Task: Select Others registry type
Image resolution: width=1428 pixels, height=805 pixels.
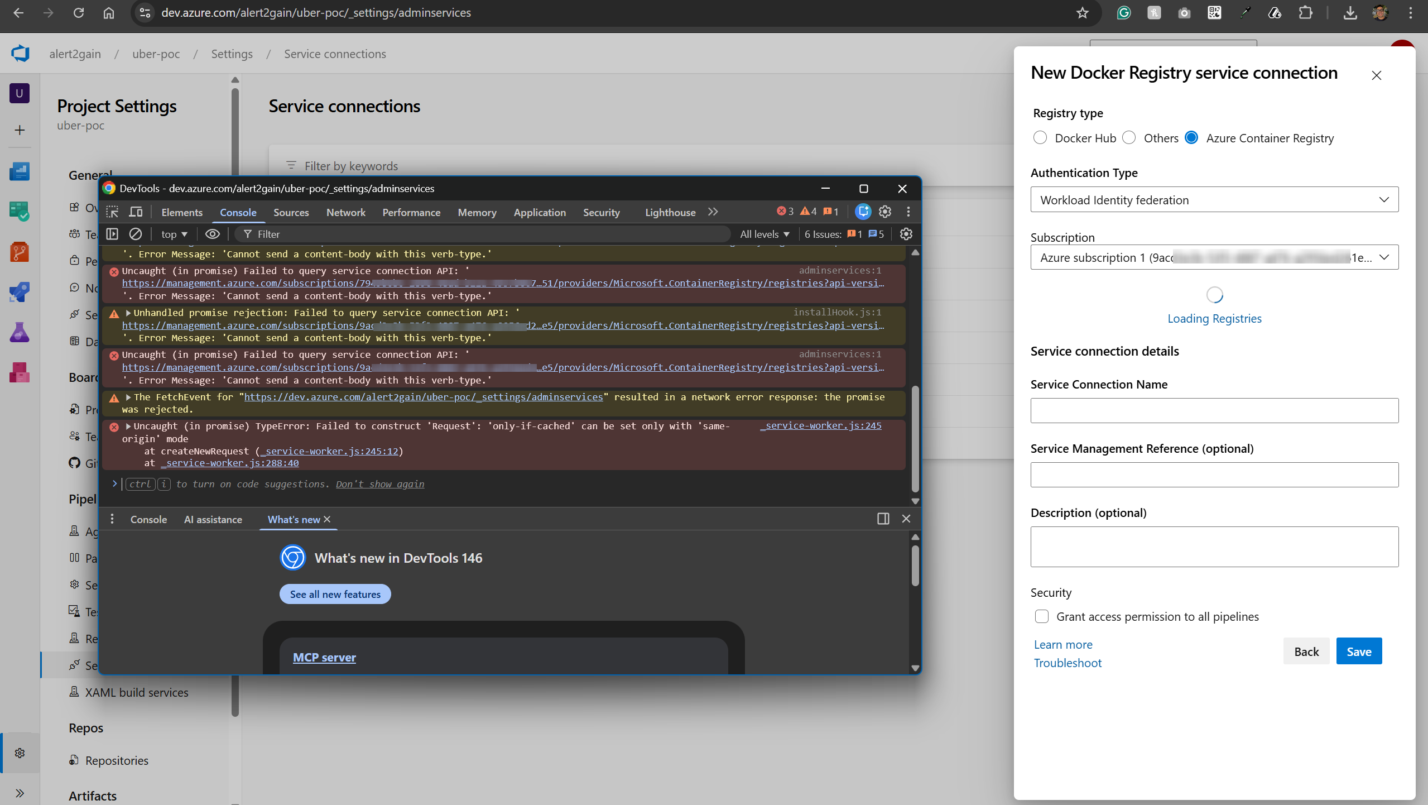Action: 1129,138
